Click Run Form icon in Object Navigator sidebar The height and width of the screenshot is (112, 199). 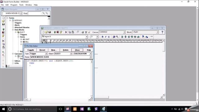coord(3,30)
